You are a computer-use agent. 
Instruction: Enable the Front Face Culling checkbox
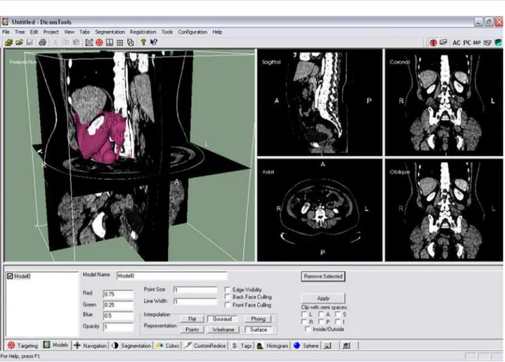(227, 305)
